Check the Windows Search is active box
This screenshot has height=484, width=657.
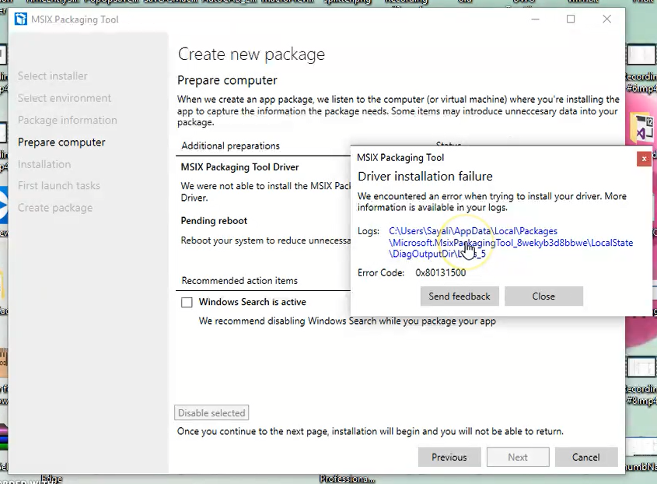187,302
